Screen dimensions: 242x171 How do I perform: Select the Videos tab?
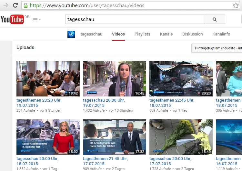point(118,34)
